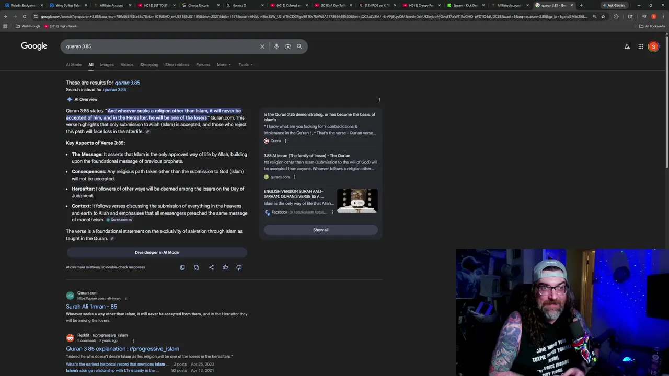Viewport: 669px width, 376px height.
Task: Copy the AI Overview response
Action: (182, 267)
